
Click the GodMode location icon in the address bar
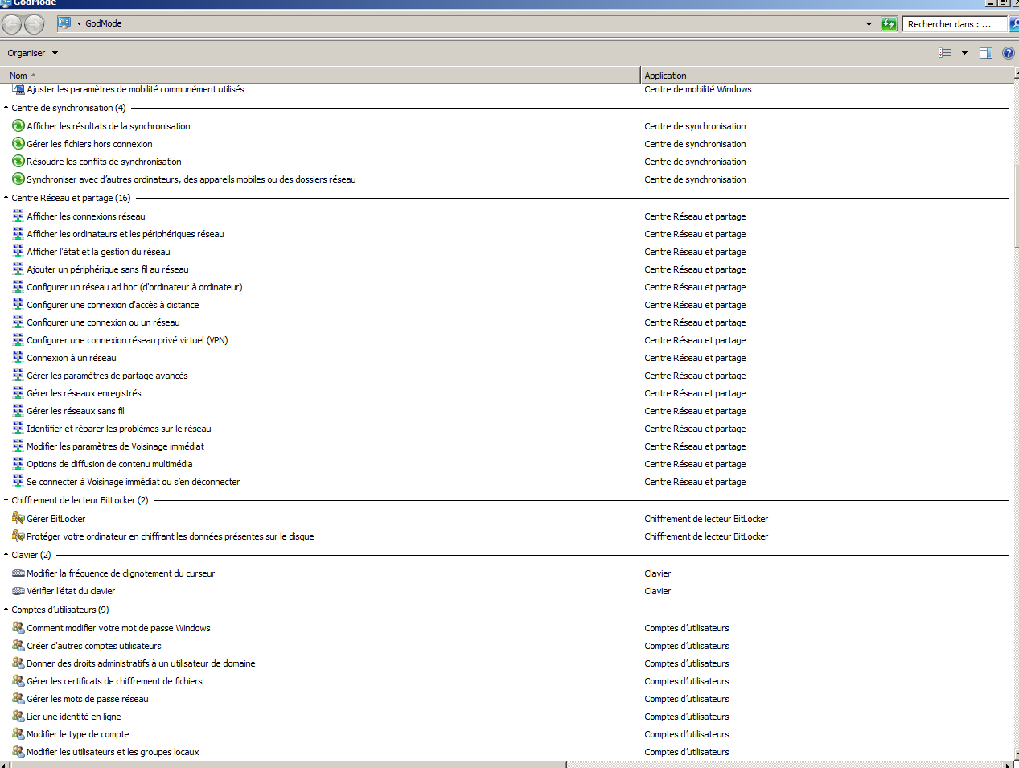64,23
